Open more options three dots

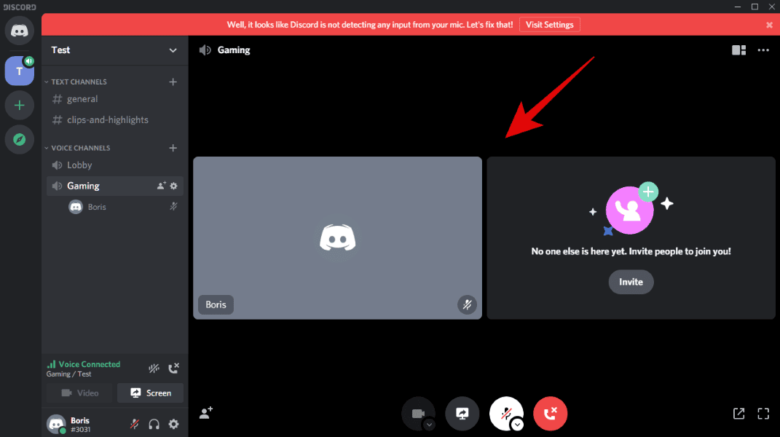(x=763, y=50)
